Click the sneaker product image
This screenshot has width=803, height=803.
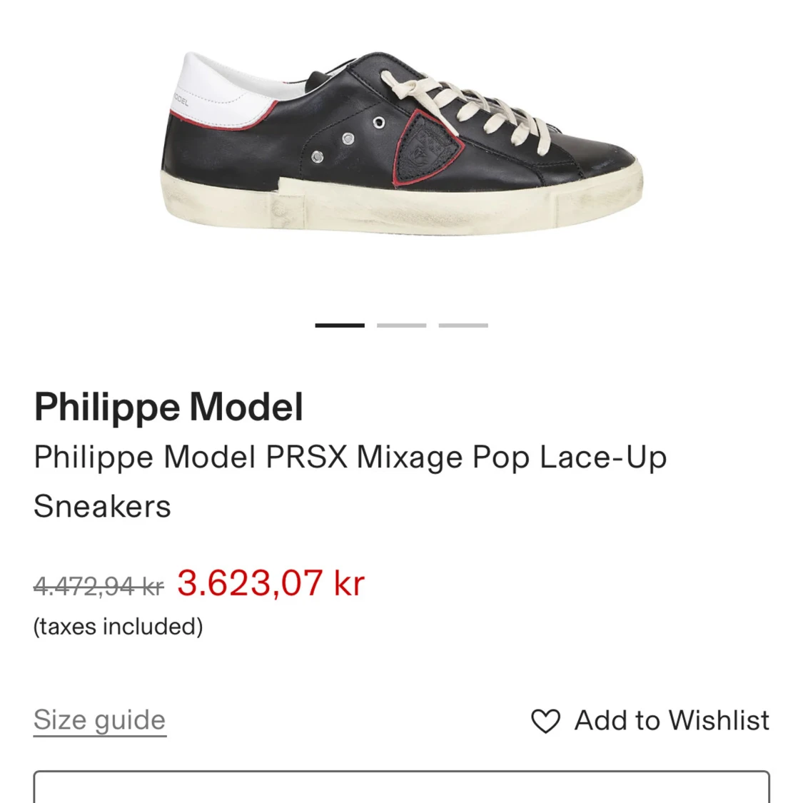401,143
